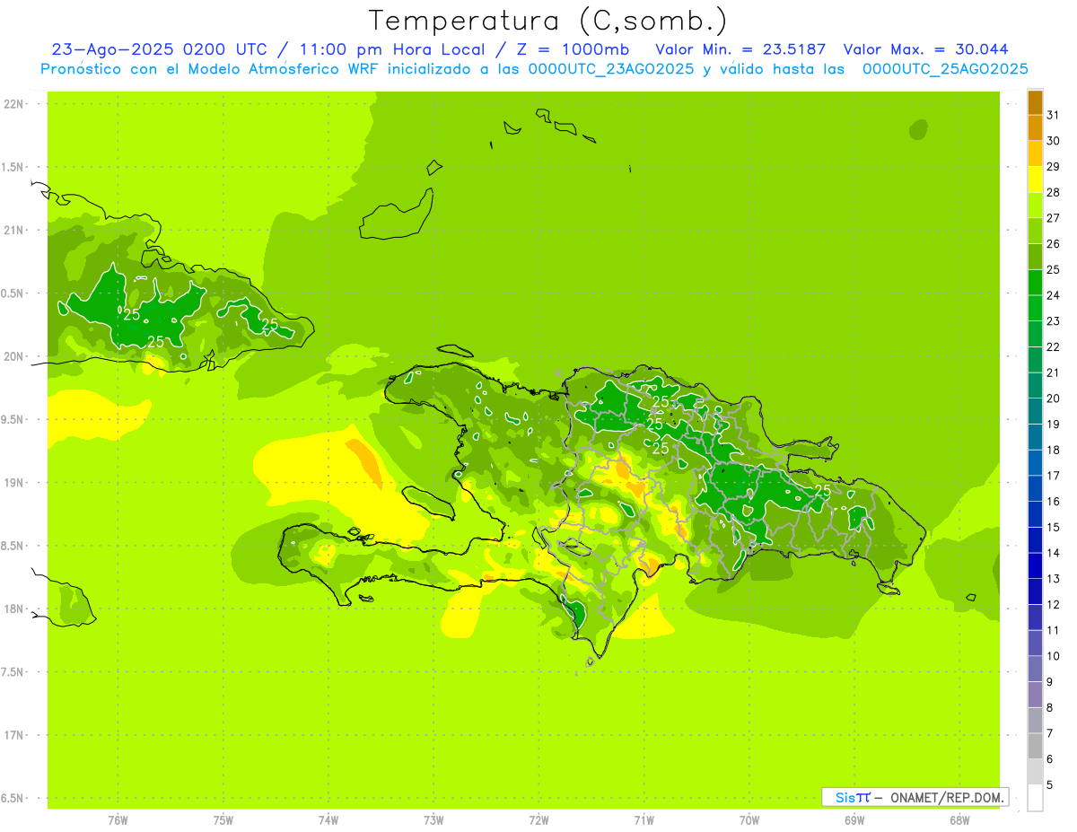Click the blue colorbar segment between 16 and 17
The width and height of the screenshot is (1077, 832).
1035,488
